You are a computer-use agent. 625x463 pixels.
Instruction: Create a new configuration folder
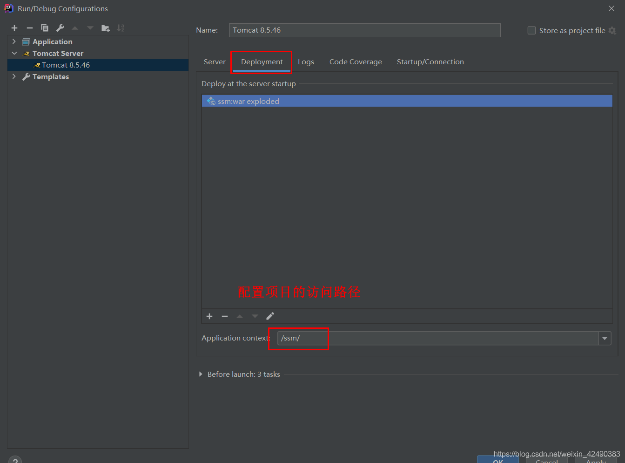click(106, 28)
